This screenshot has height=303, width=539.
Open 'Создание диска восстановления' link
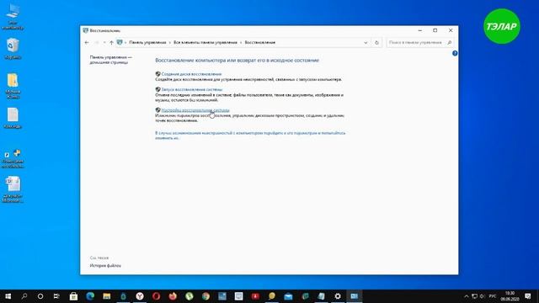point(191,74)
